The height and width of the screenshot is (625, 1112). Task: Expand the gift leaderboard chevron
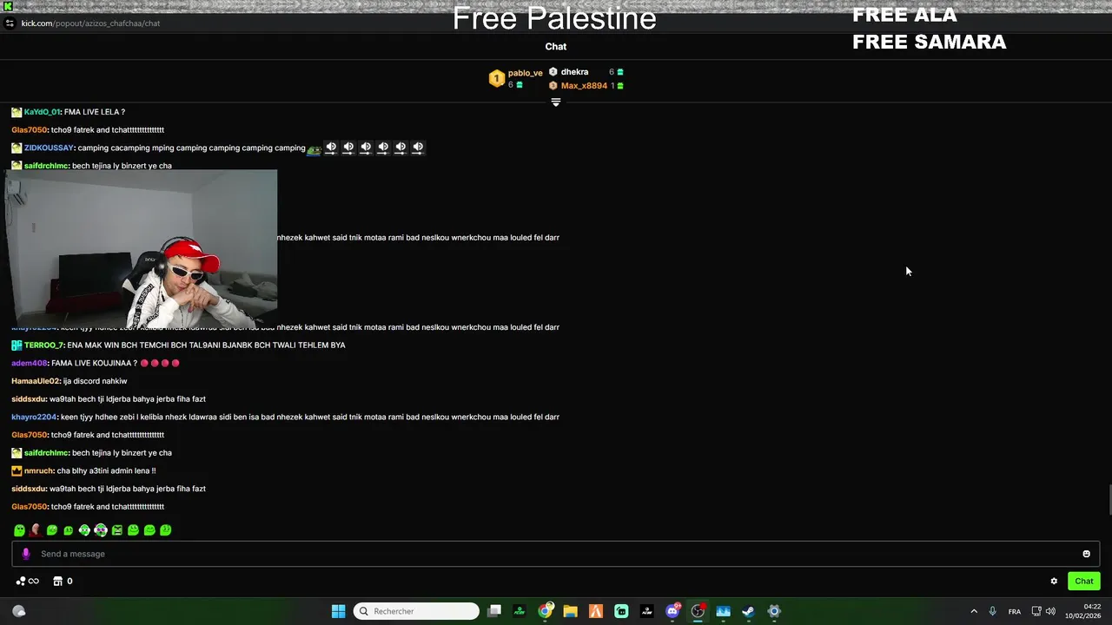tap(556, 102)
